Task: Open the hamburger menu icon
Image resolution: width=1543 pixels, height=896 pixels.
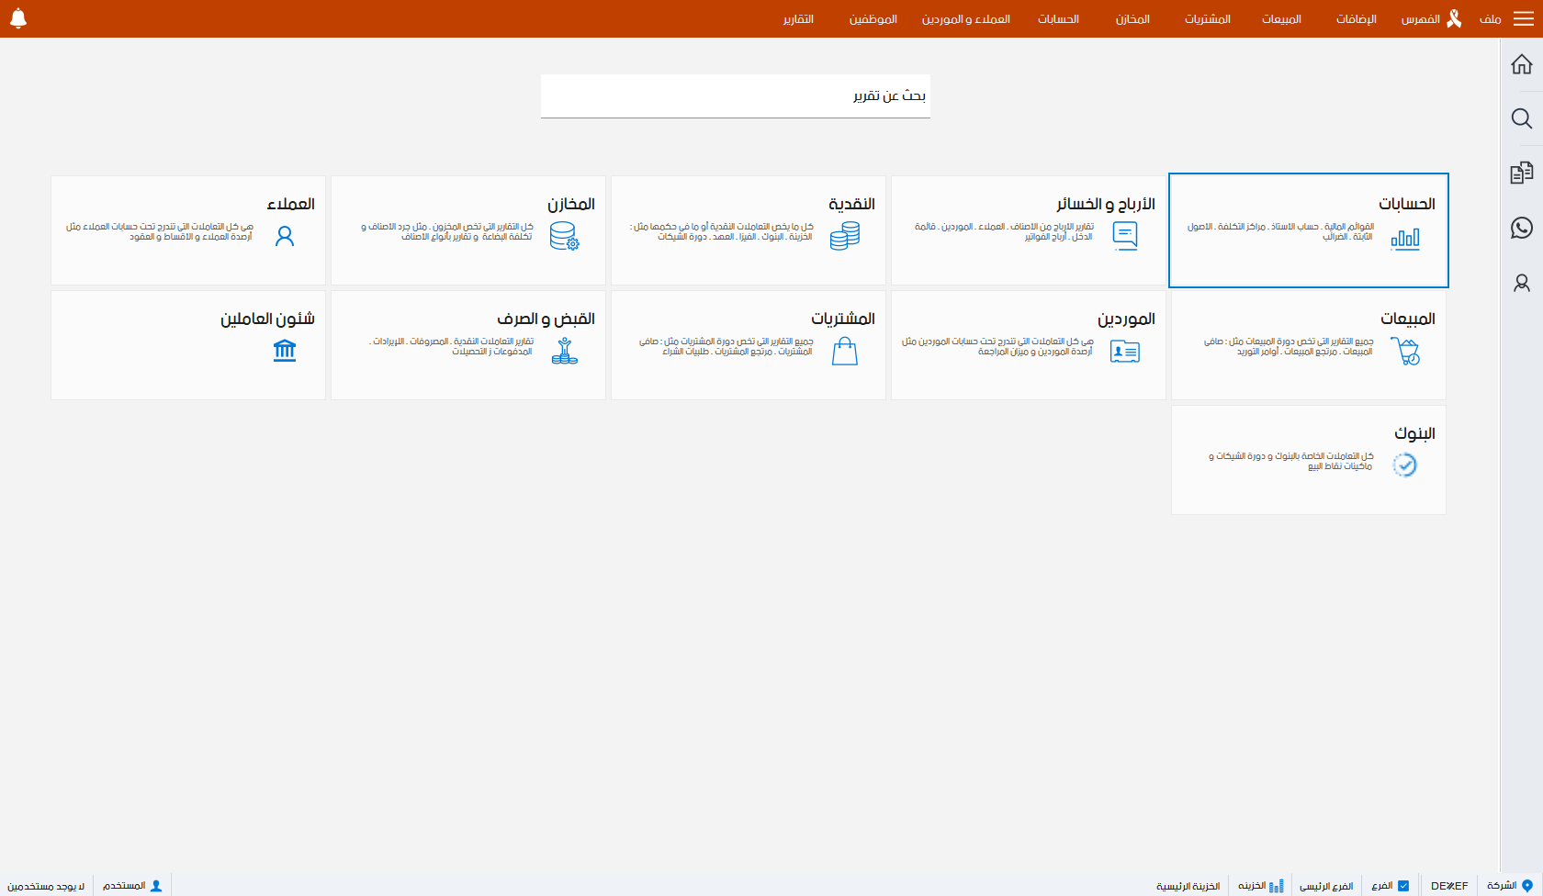Action: click(x=1523, y=18)
